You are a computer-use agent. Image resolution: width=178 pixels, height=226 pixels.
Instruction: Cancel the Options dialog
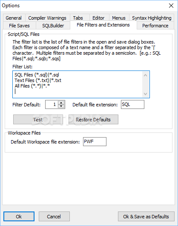[x=54, y=217]
